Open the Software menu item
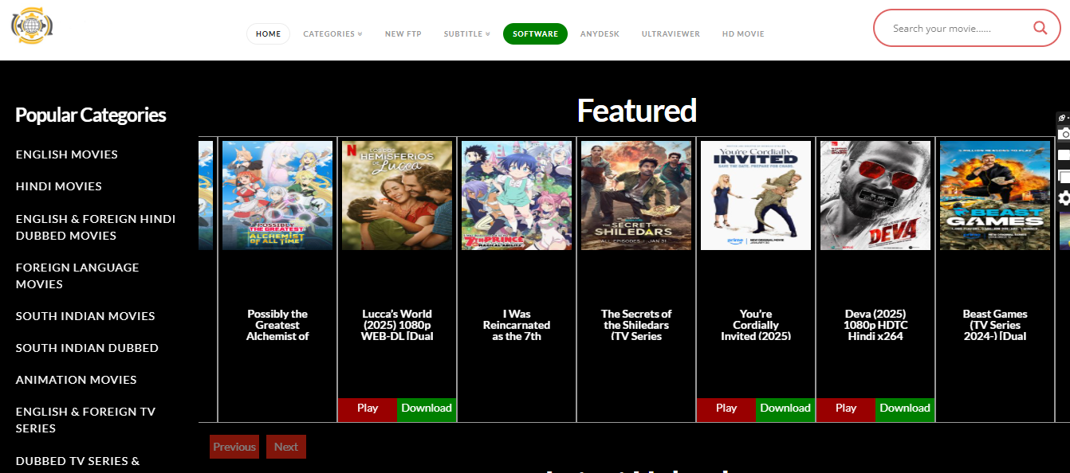 (x=535, y=34)
